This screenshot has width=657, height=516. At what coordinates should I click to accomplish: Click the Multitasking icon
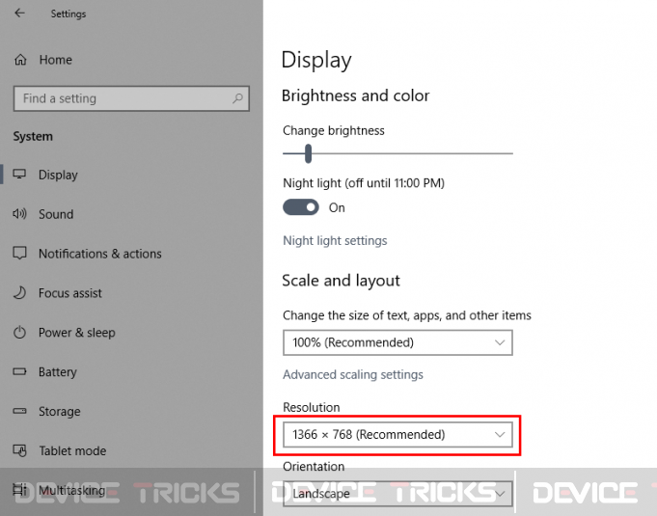(x=19, y=490)
